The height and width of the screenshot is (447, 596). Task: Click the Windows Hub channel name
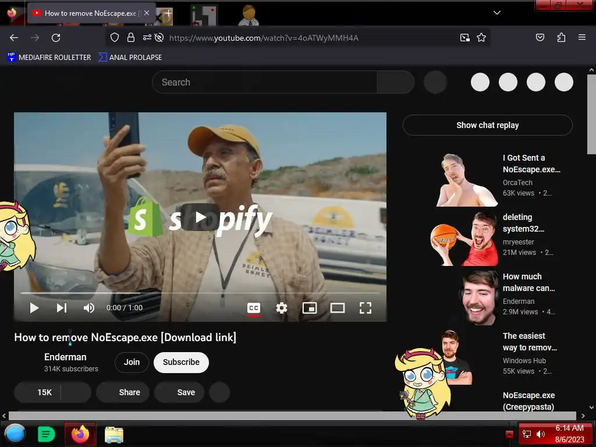pos(524,360)
